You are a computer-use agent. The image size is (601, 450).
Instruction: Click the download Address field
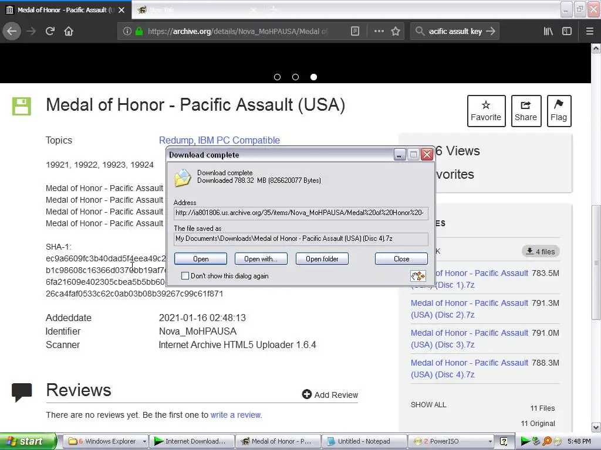301,213
